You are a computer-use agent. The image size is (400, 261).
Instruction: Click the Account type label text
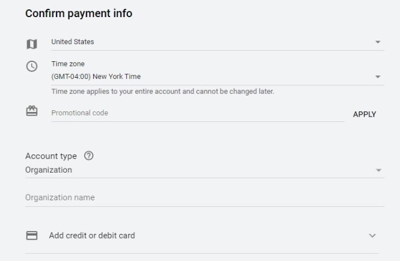51,156
